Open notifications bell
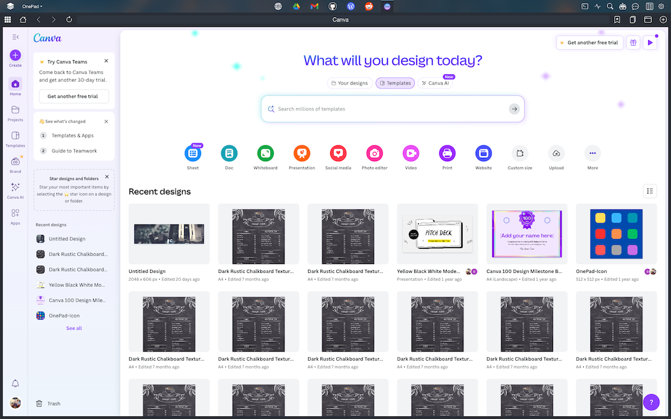Image resolution: width=671 pixels, height=419 pixels. 15,384
